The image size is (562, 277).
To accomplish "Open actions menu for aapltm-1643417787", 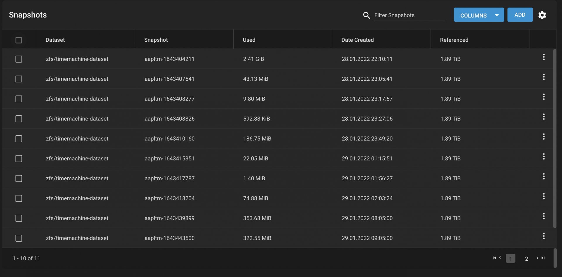I will coord(544,176).
